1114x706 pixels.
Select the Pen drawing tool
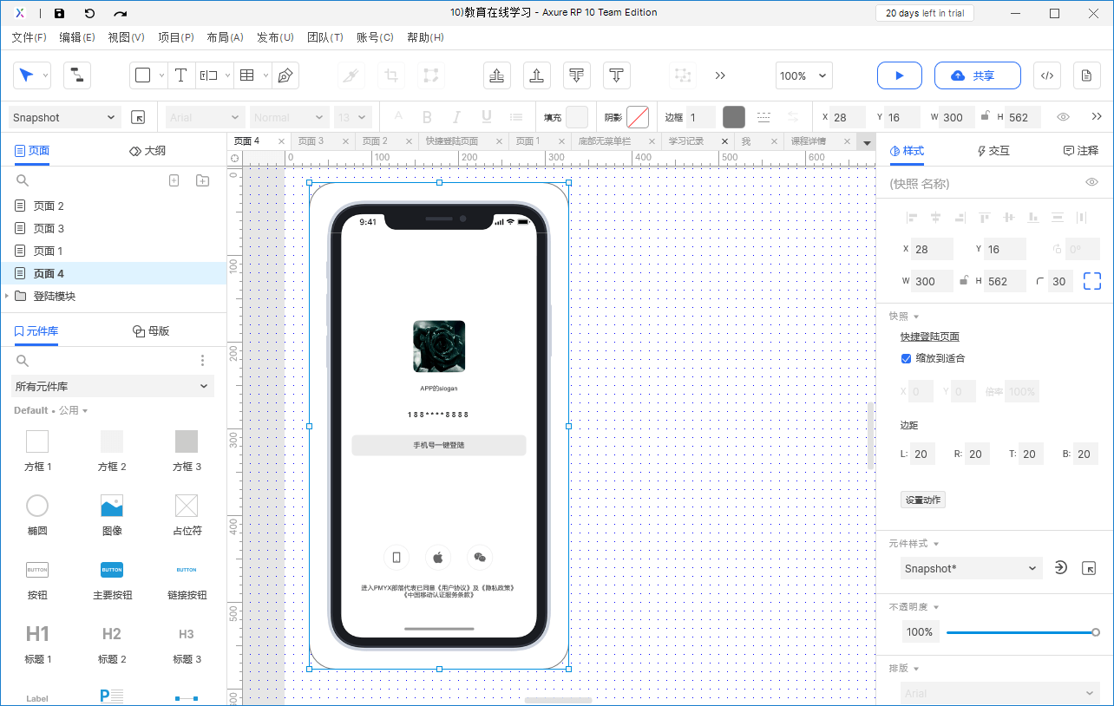(x=285, y=75)
